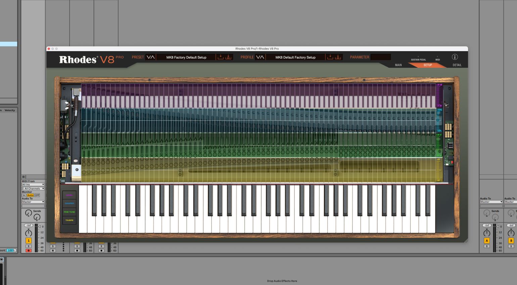Click the second save icon beside preset name
Viewport: 517px width, 285px height.
coord(228,57)
